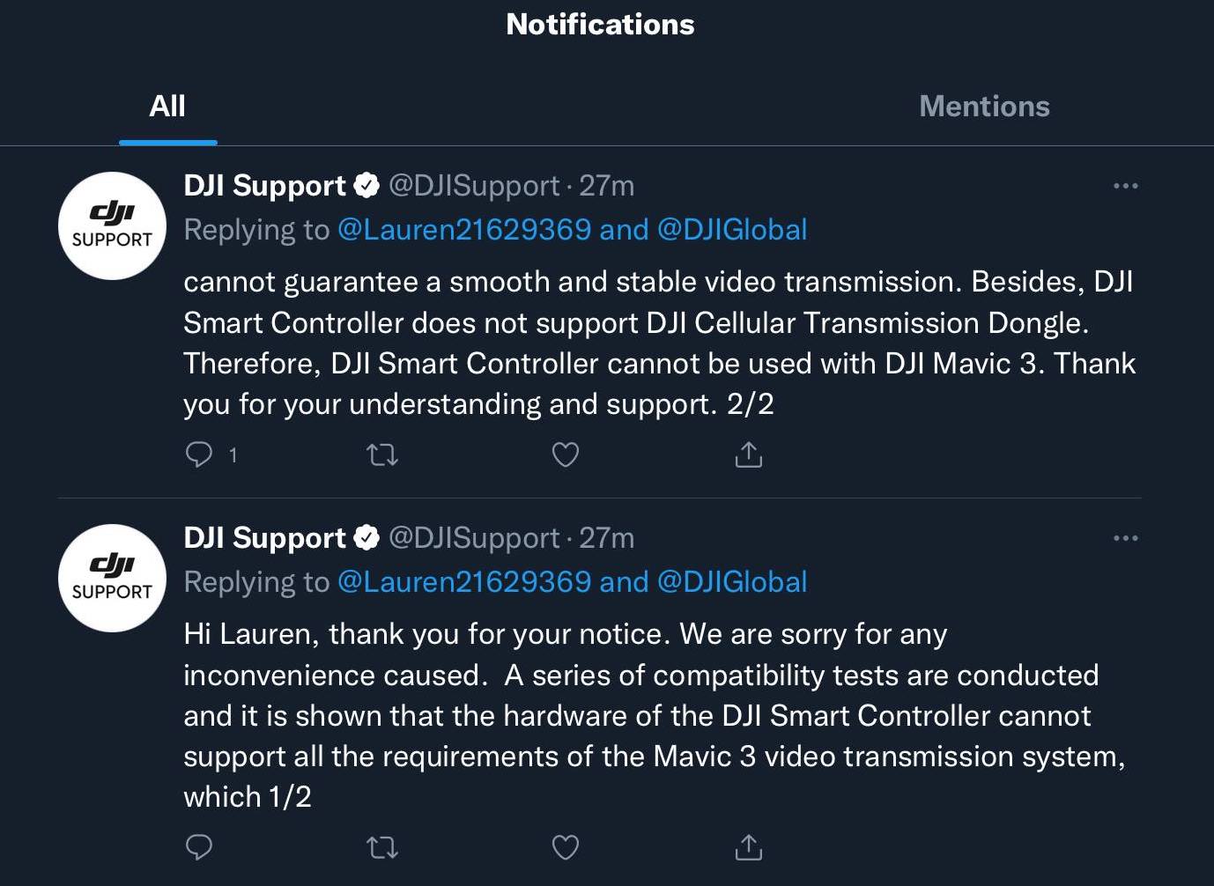The image size is (1214, 886).
Task: Share the 1/2 DJI Support tweet
Action: [748, 847]
